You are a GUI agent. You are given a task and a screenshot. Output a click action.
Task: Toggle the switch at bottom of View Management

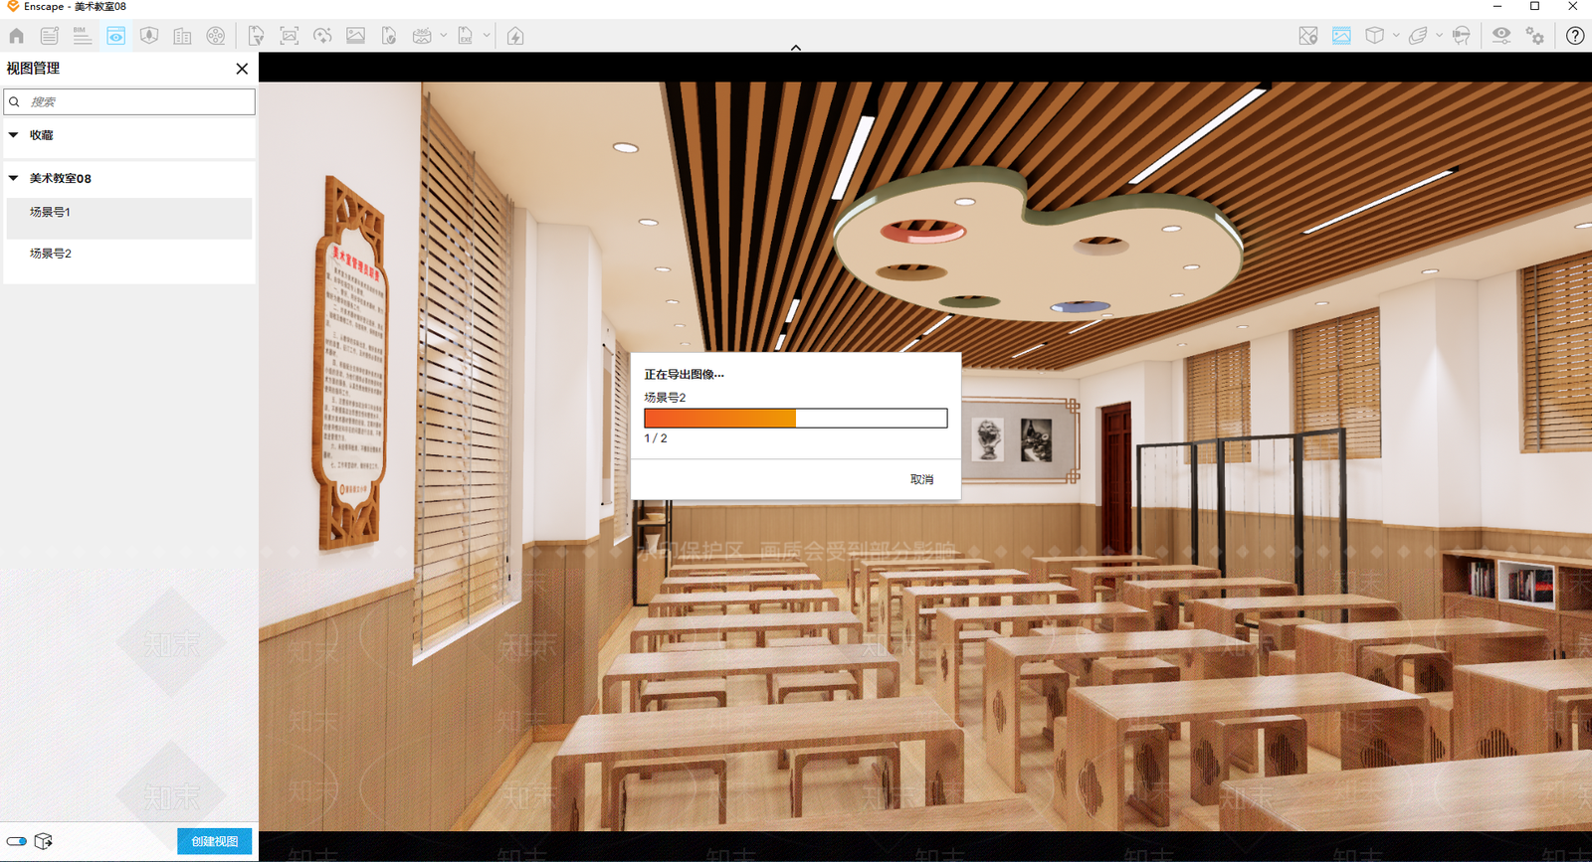[x=17, y=841]
